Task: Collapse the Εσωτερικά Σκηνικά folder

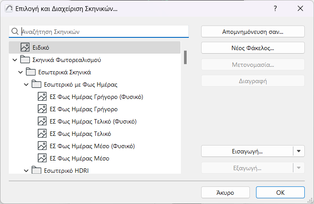Action: pos(21,72)
